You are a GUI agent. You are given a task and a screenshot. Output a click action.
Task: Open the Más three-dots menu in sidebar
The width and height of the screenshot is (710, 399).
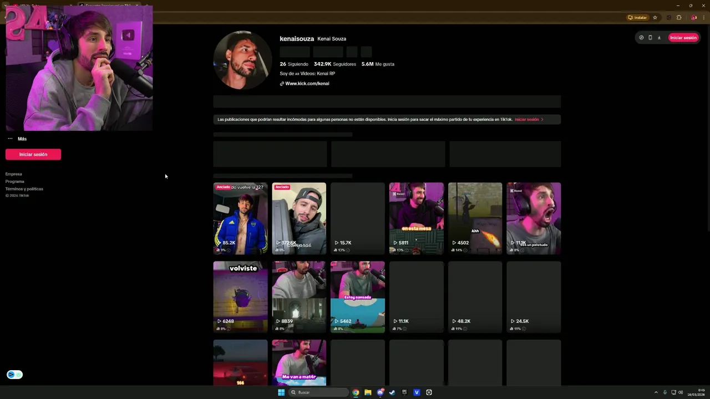click(17, 139)
